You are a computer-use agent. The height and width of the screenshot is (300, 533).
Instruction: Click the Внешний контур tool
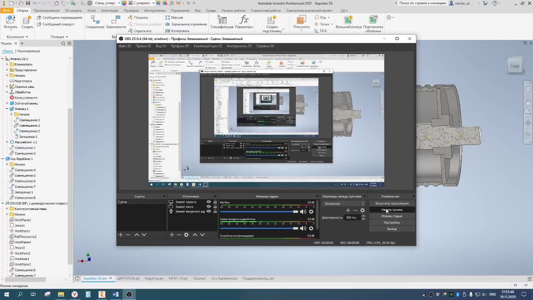pos(349,22)
